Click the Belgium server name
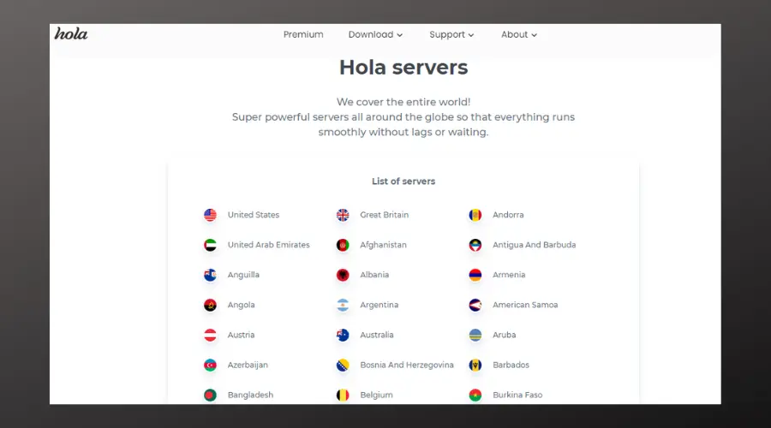 [x=376, y=395]
